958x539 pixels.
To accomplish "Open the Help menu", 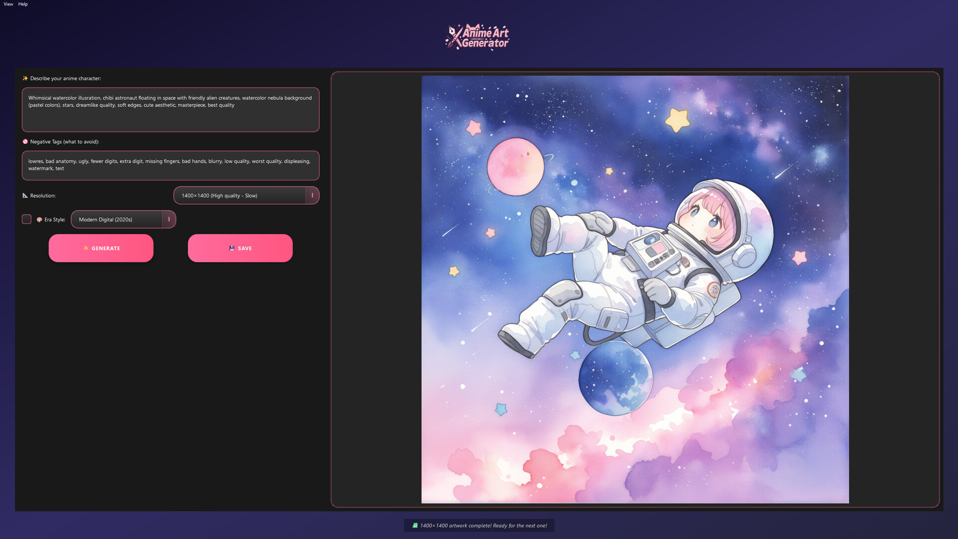I will [x=23, y=4].
